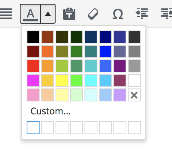The width and height of the screenshot is (172, 167).
Task: Collapse the text color dropdown arrow
Action: pyautogui.click(x=48, y=14)
